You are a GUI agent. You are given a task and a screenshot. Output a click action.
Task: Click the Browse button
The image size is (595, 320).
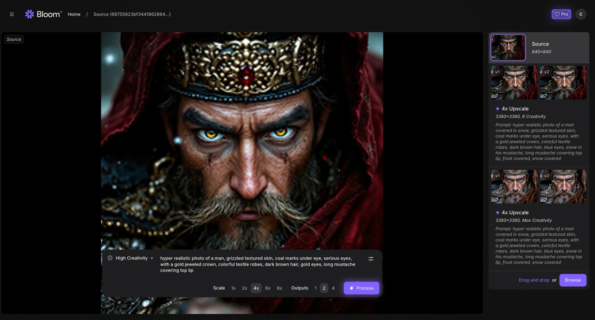[573, 280]
